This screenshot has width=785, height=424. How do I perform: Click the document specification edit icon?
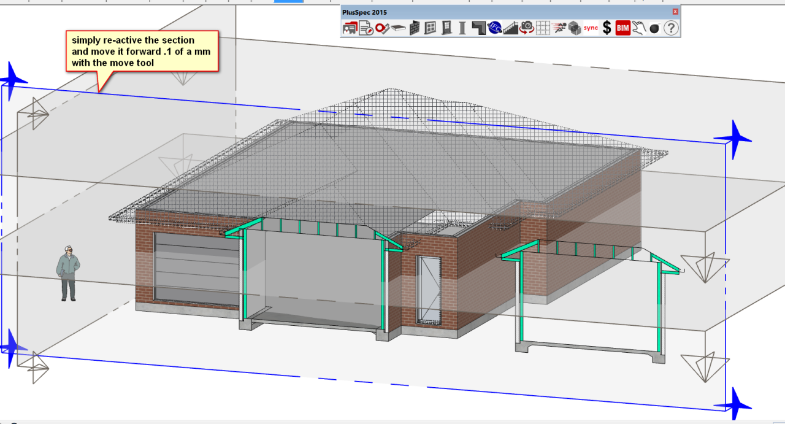point(366,28)
